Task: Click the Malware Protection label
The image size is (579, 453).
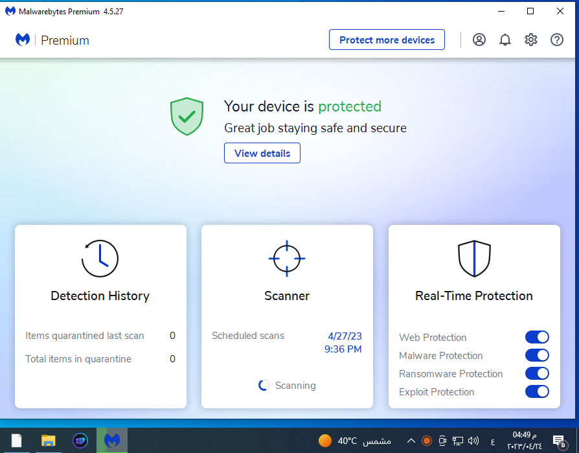Action: point(441,355)
